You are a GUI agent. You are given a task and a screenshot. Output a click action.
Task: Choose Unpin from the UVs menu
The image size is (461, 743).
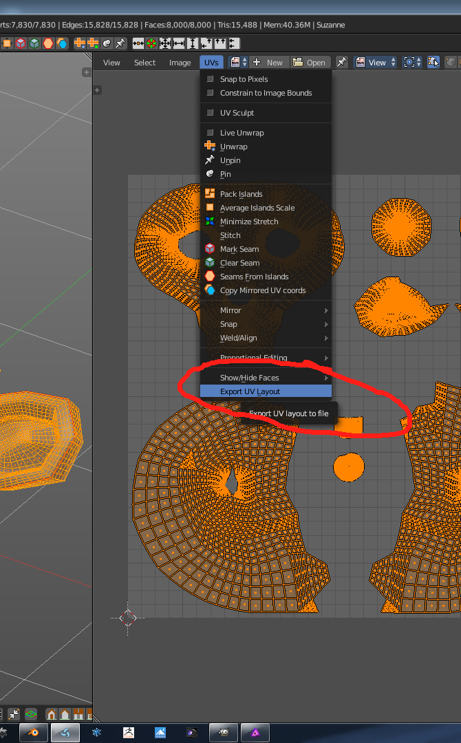click(x=266, y=160)
